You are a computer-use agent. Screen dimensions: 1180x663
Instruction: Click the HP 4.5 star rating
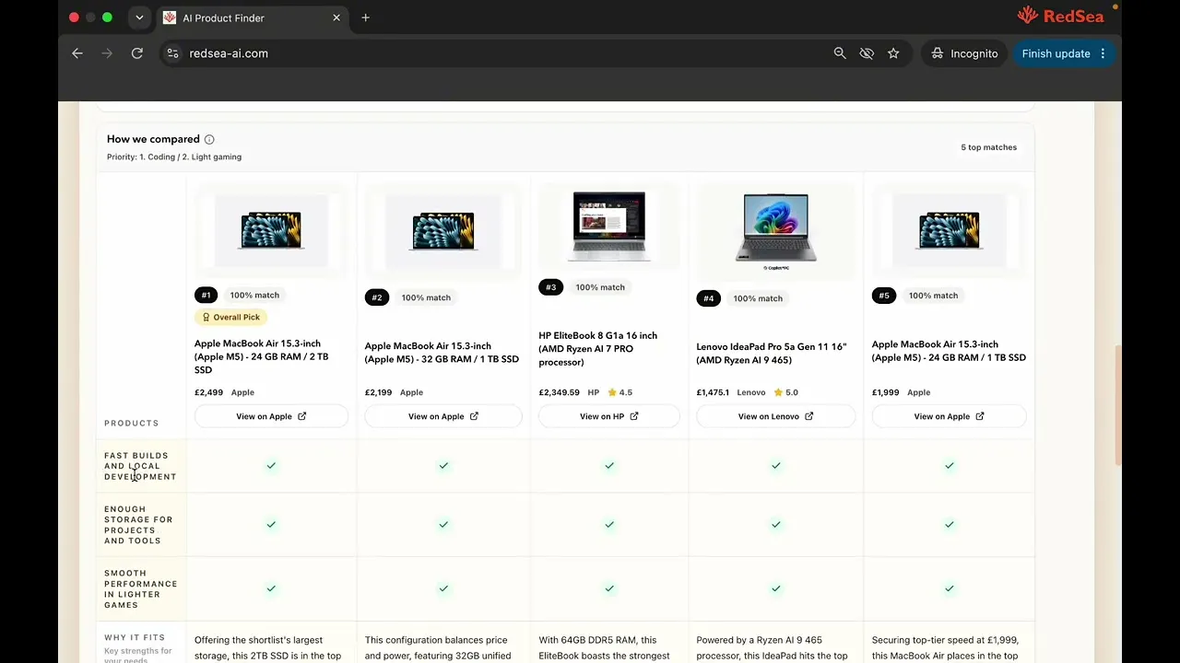(x=620, y=392)
